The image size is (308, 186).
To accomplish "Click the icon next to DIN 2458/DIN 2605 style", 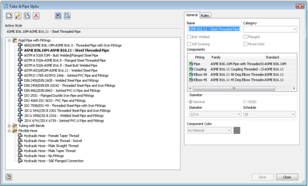I will pyautogui.click(x=20, y=81).
